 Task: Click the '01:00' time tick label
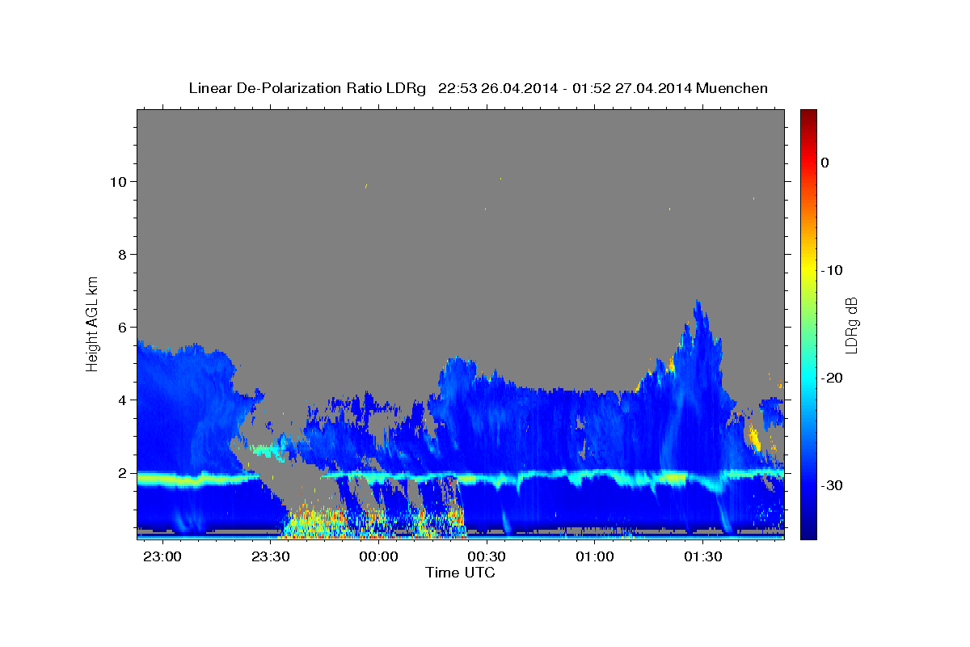point(594,556)
